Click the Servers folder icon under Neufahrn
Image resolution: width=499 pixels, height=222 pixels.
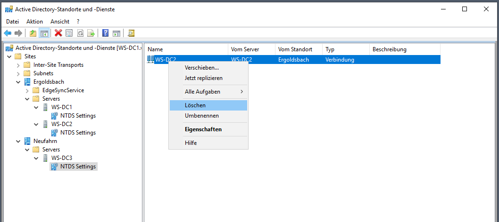[x=36, y=150]
